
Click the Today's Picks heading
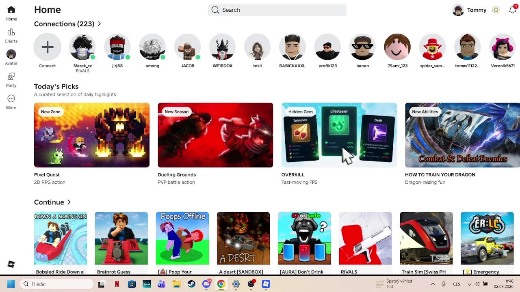tap(56, 86)
